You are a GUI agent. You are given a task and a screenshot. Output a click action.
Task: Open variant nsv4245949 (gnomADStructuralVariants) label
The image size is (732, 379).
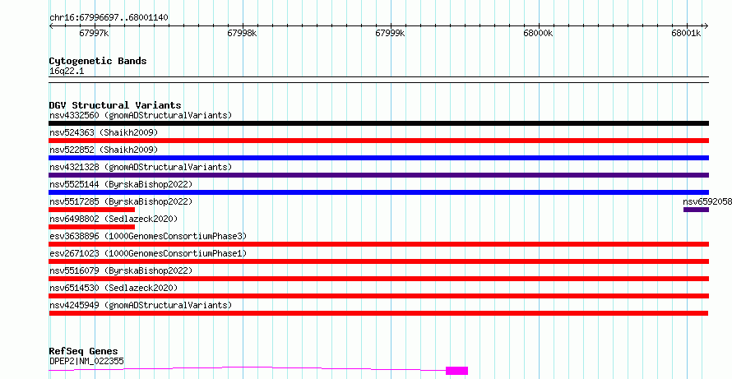(141, 305)
